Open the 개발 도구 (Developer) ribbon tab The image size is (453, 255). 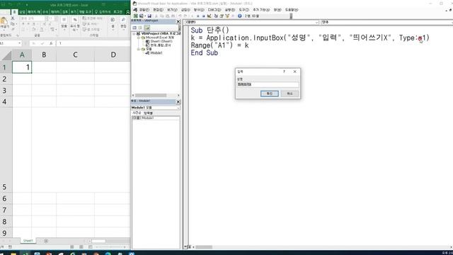[85, 12]
